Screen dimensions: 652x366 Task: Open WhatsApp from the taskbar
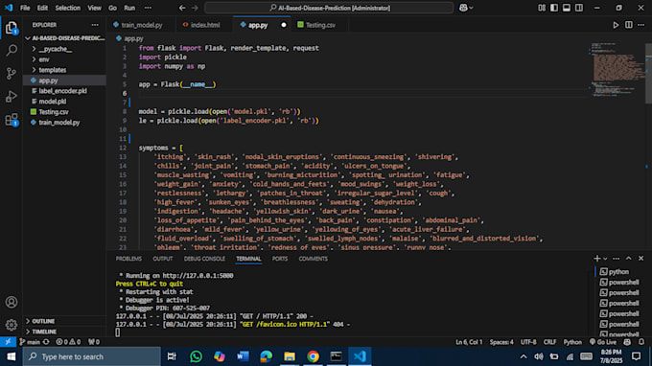point(196,356)
